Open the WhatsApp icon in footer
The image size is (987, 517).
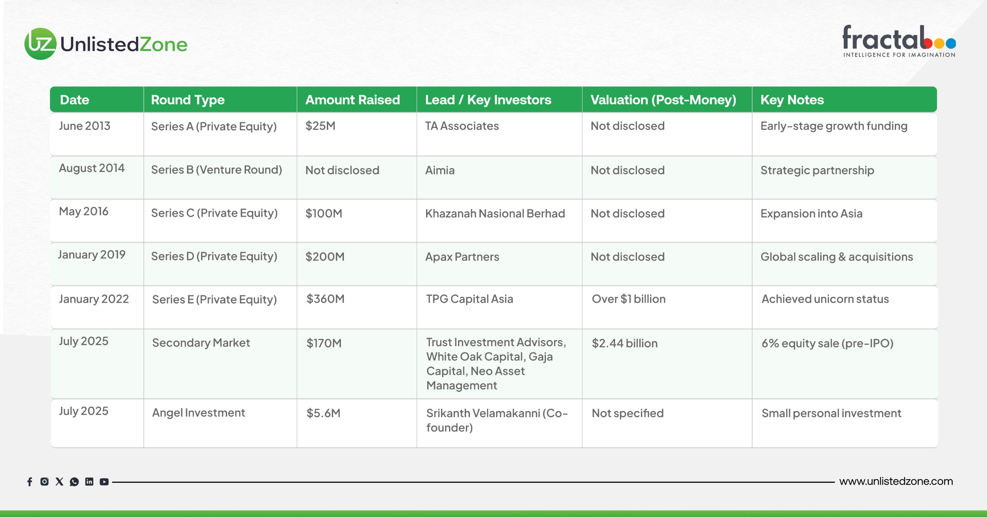[x=74, y=482]
